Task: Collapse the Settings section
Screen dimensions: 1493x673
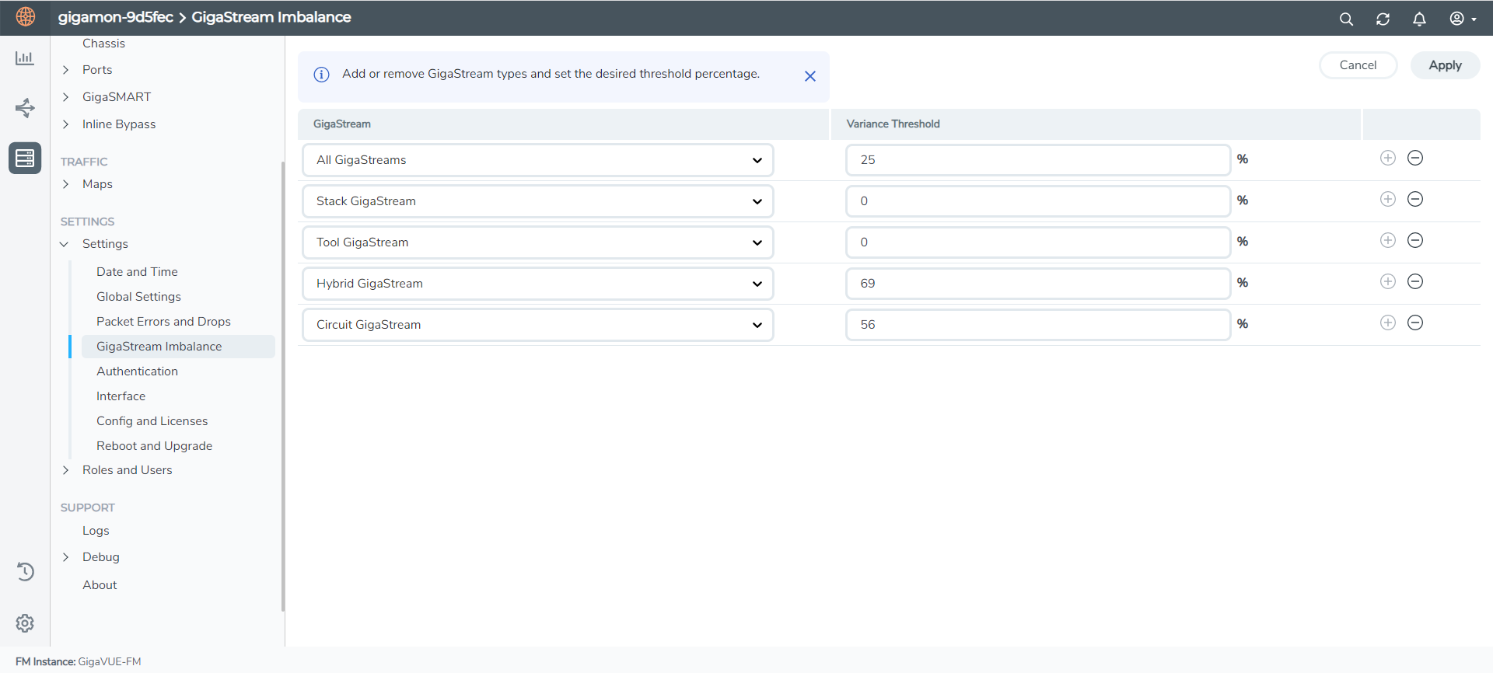Action: coord(65,244)
